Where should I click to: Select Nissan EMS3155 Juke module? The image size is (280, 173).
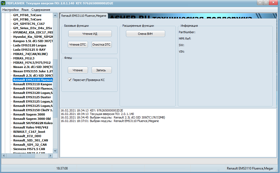33,71
